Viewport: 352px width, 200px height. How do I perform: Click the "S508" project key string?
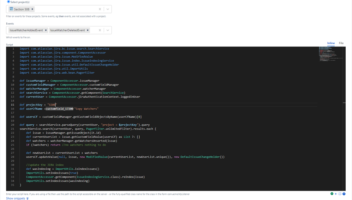click(x=52, y=105)
